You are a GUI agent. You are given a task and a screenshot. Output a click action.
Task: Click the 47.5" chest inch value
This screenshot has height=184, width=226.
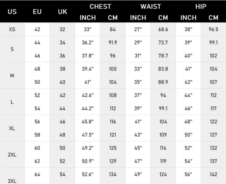88,135
